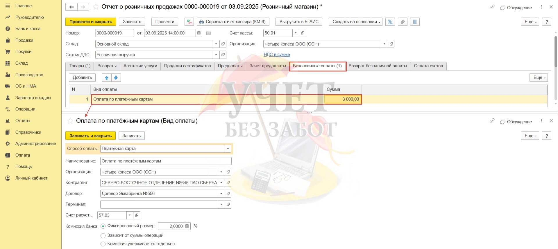Click the Наименование input field

(166, 161)
